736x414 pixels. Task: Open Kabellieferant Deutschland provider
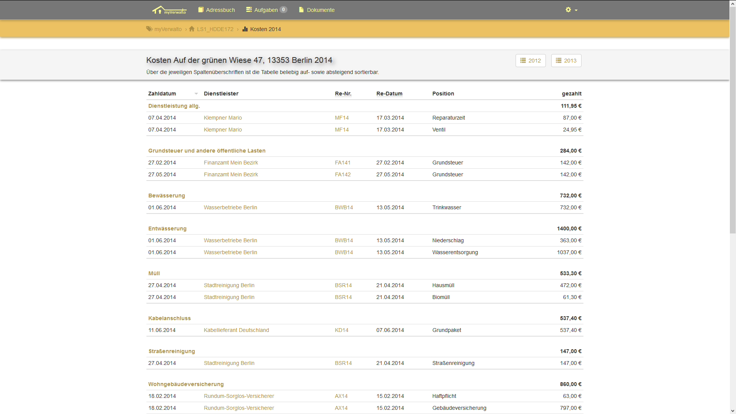[237, 330]
